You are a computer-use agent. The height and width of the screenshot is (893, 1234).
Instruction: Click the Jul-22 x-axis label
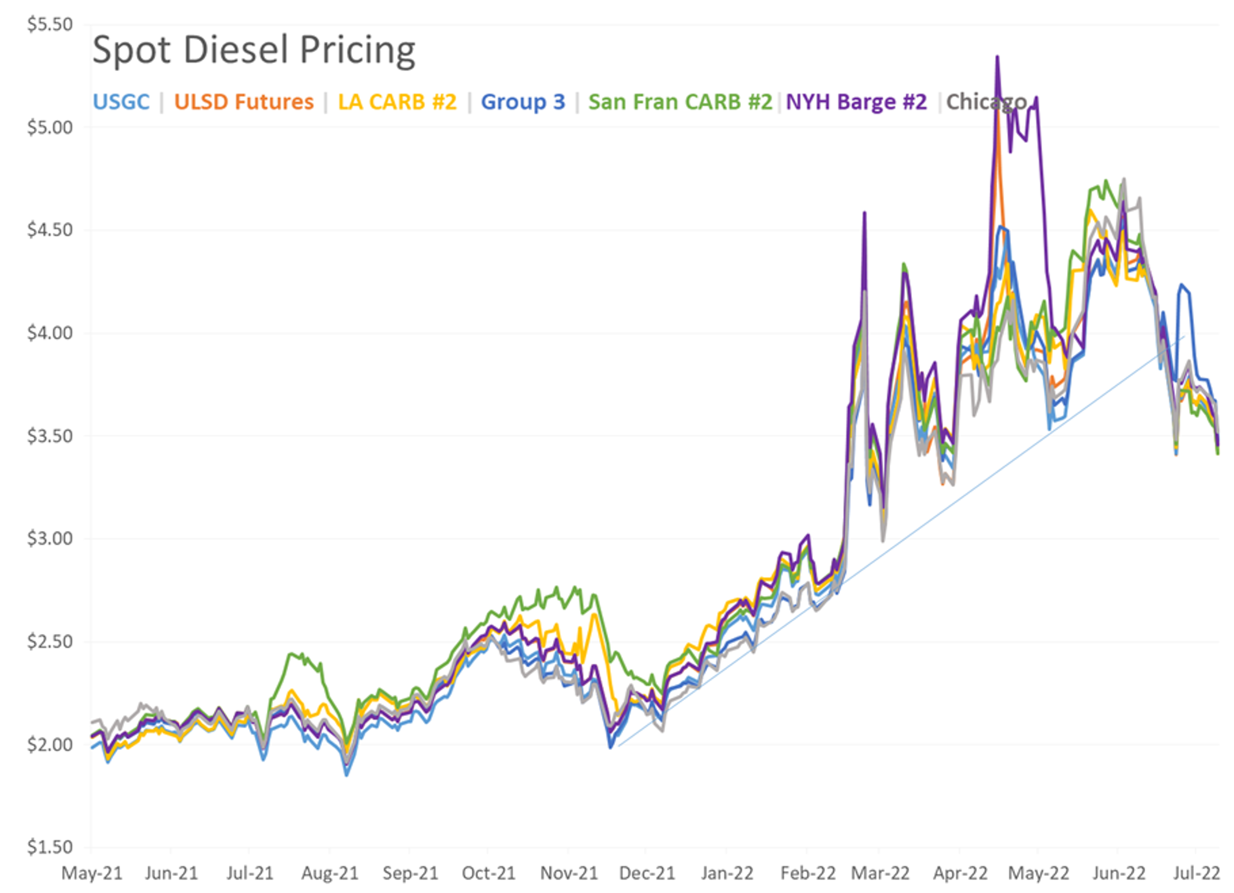(1196, 873)
